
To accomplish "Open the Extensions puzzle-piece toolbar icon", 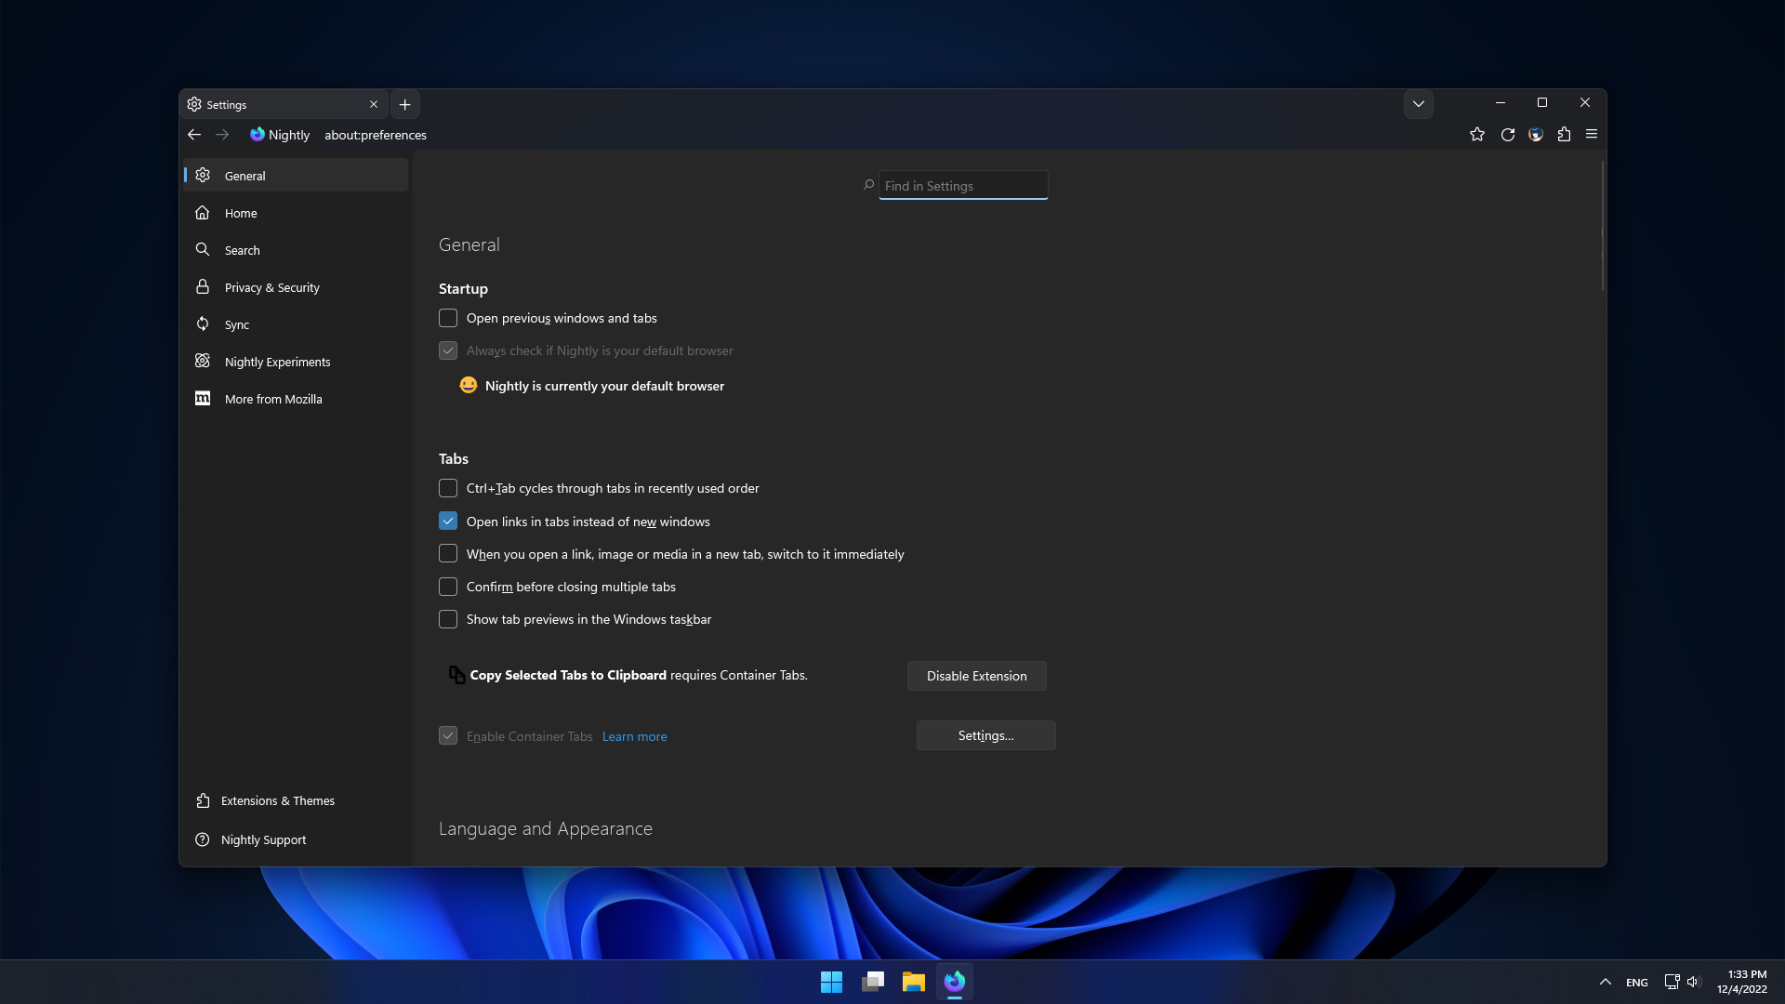I will (1564, 135).
